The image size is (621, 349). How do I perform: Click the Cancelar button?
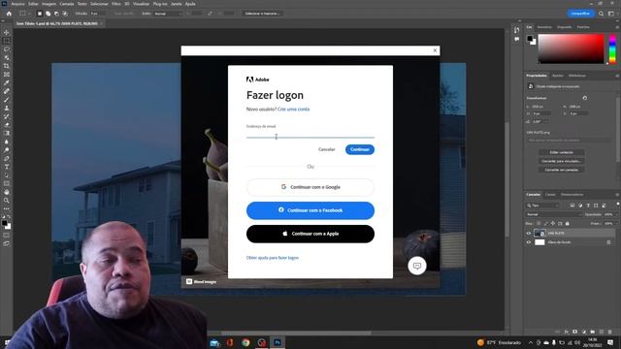327,149
